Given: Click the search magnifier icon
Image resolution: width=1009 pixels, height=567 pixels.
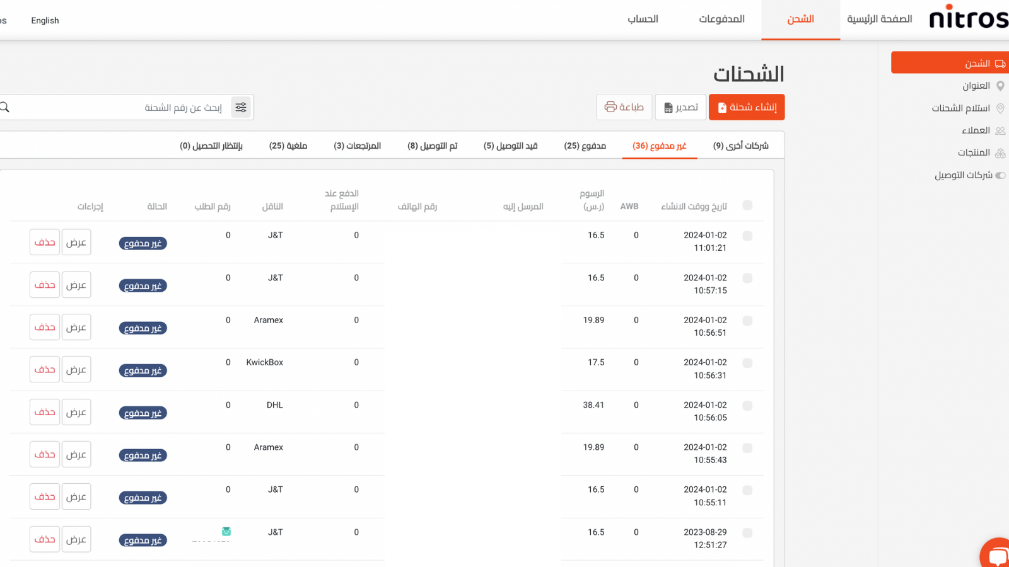Looking at the screenshot, I should [5, 106].
